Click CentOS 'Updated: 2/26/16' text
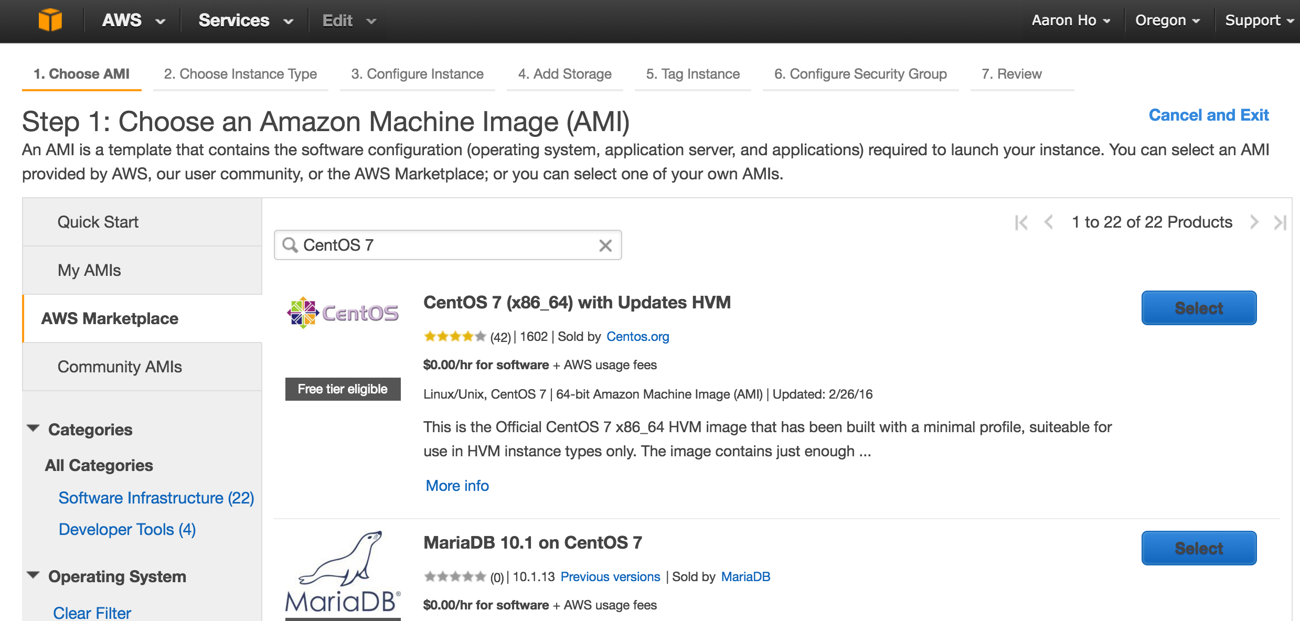 pos(823,394)
